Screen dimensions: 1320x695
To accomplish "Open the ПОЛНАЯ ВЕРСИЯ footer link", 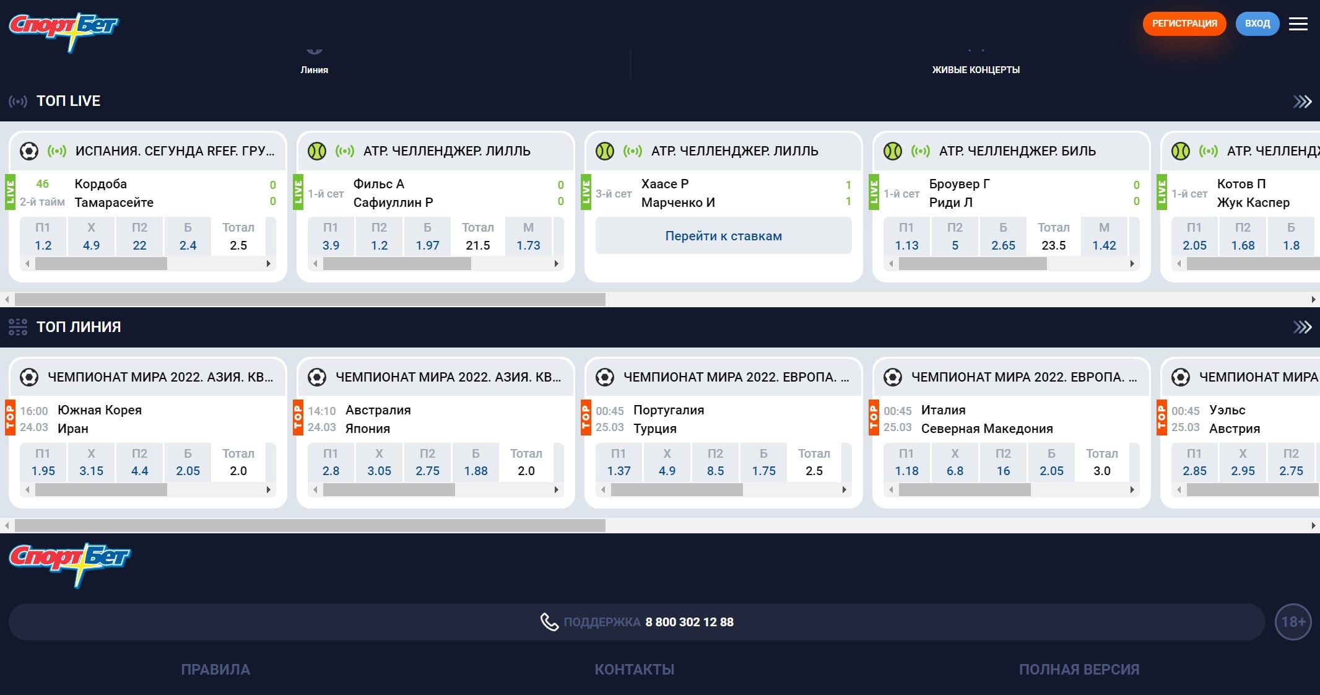I will (1079, 670).
